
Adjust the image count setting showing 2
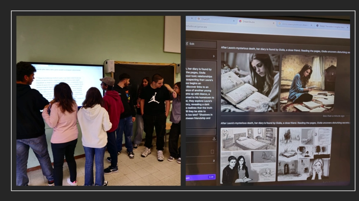[213, 161]
